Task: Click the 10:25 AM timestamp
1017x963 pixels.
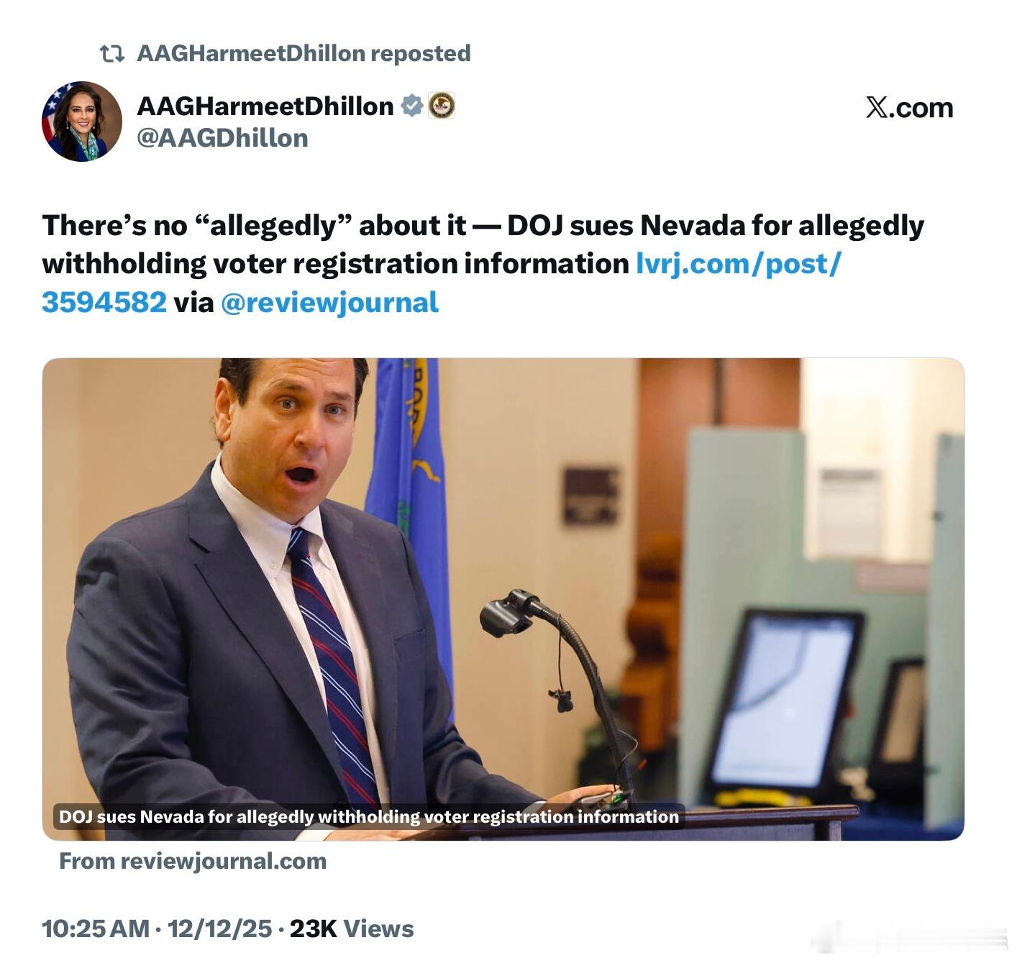Action: [x=96, y=929]
